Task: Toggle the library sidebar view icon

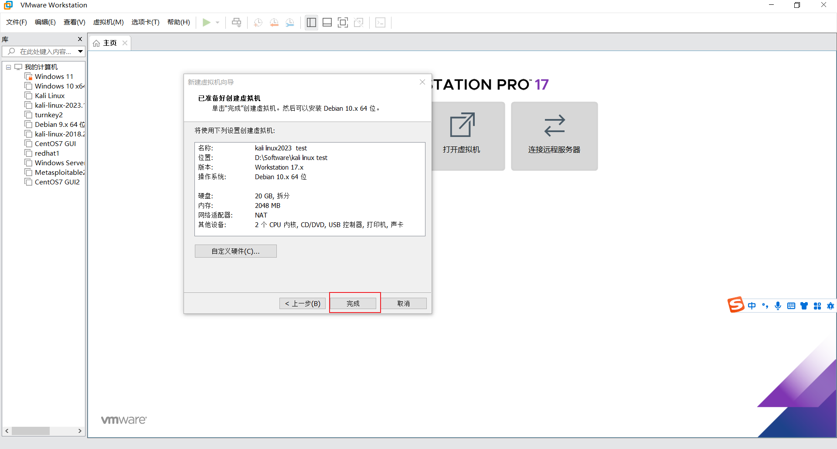Action: pos(311,22)
